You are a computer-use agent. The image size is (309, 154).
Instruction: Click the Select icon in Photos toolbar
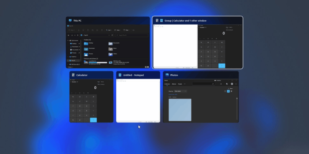pos(221,84)
